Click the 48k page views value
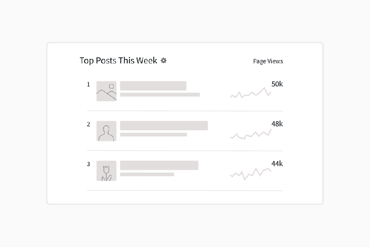 277,124
